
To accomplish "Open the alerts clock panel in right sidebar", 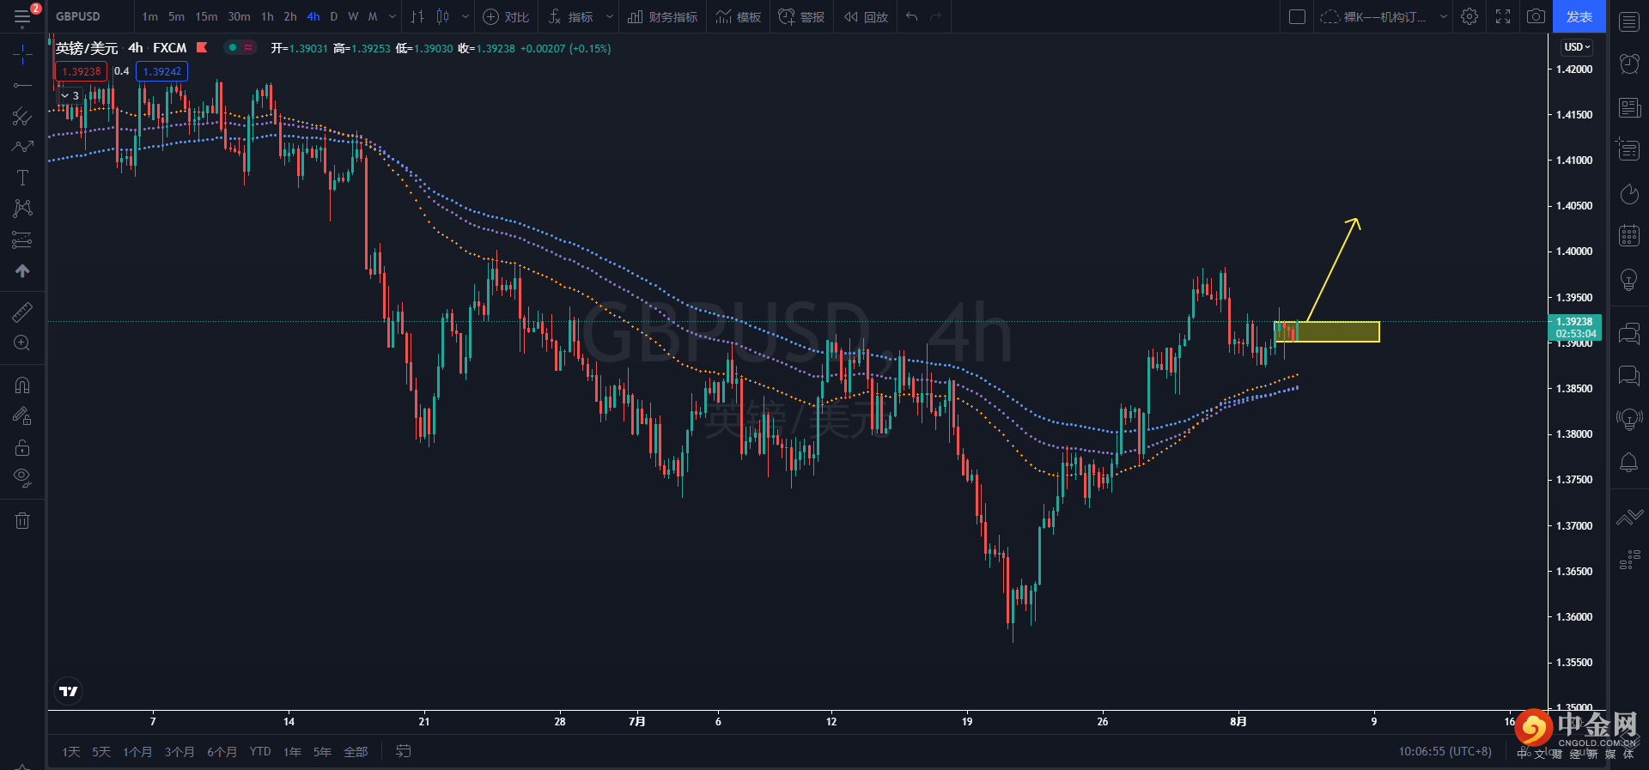I will click(1629, 64).
